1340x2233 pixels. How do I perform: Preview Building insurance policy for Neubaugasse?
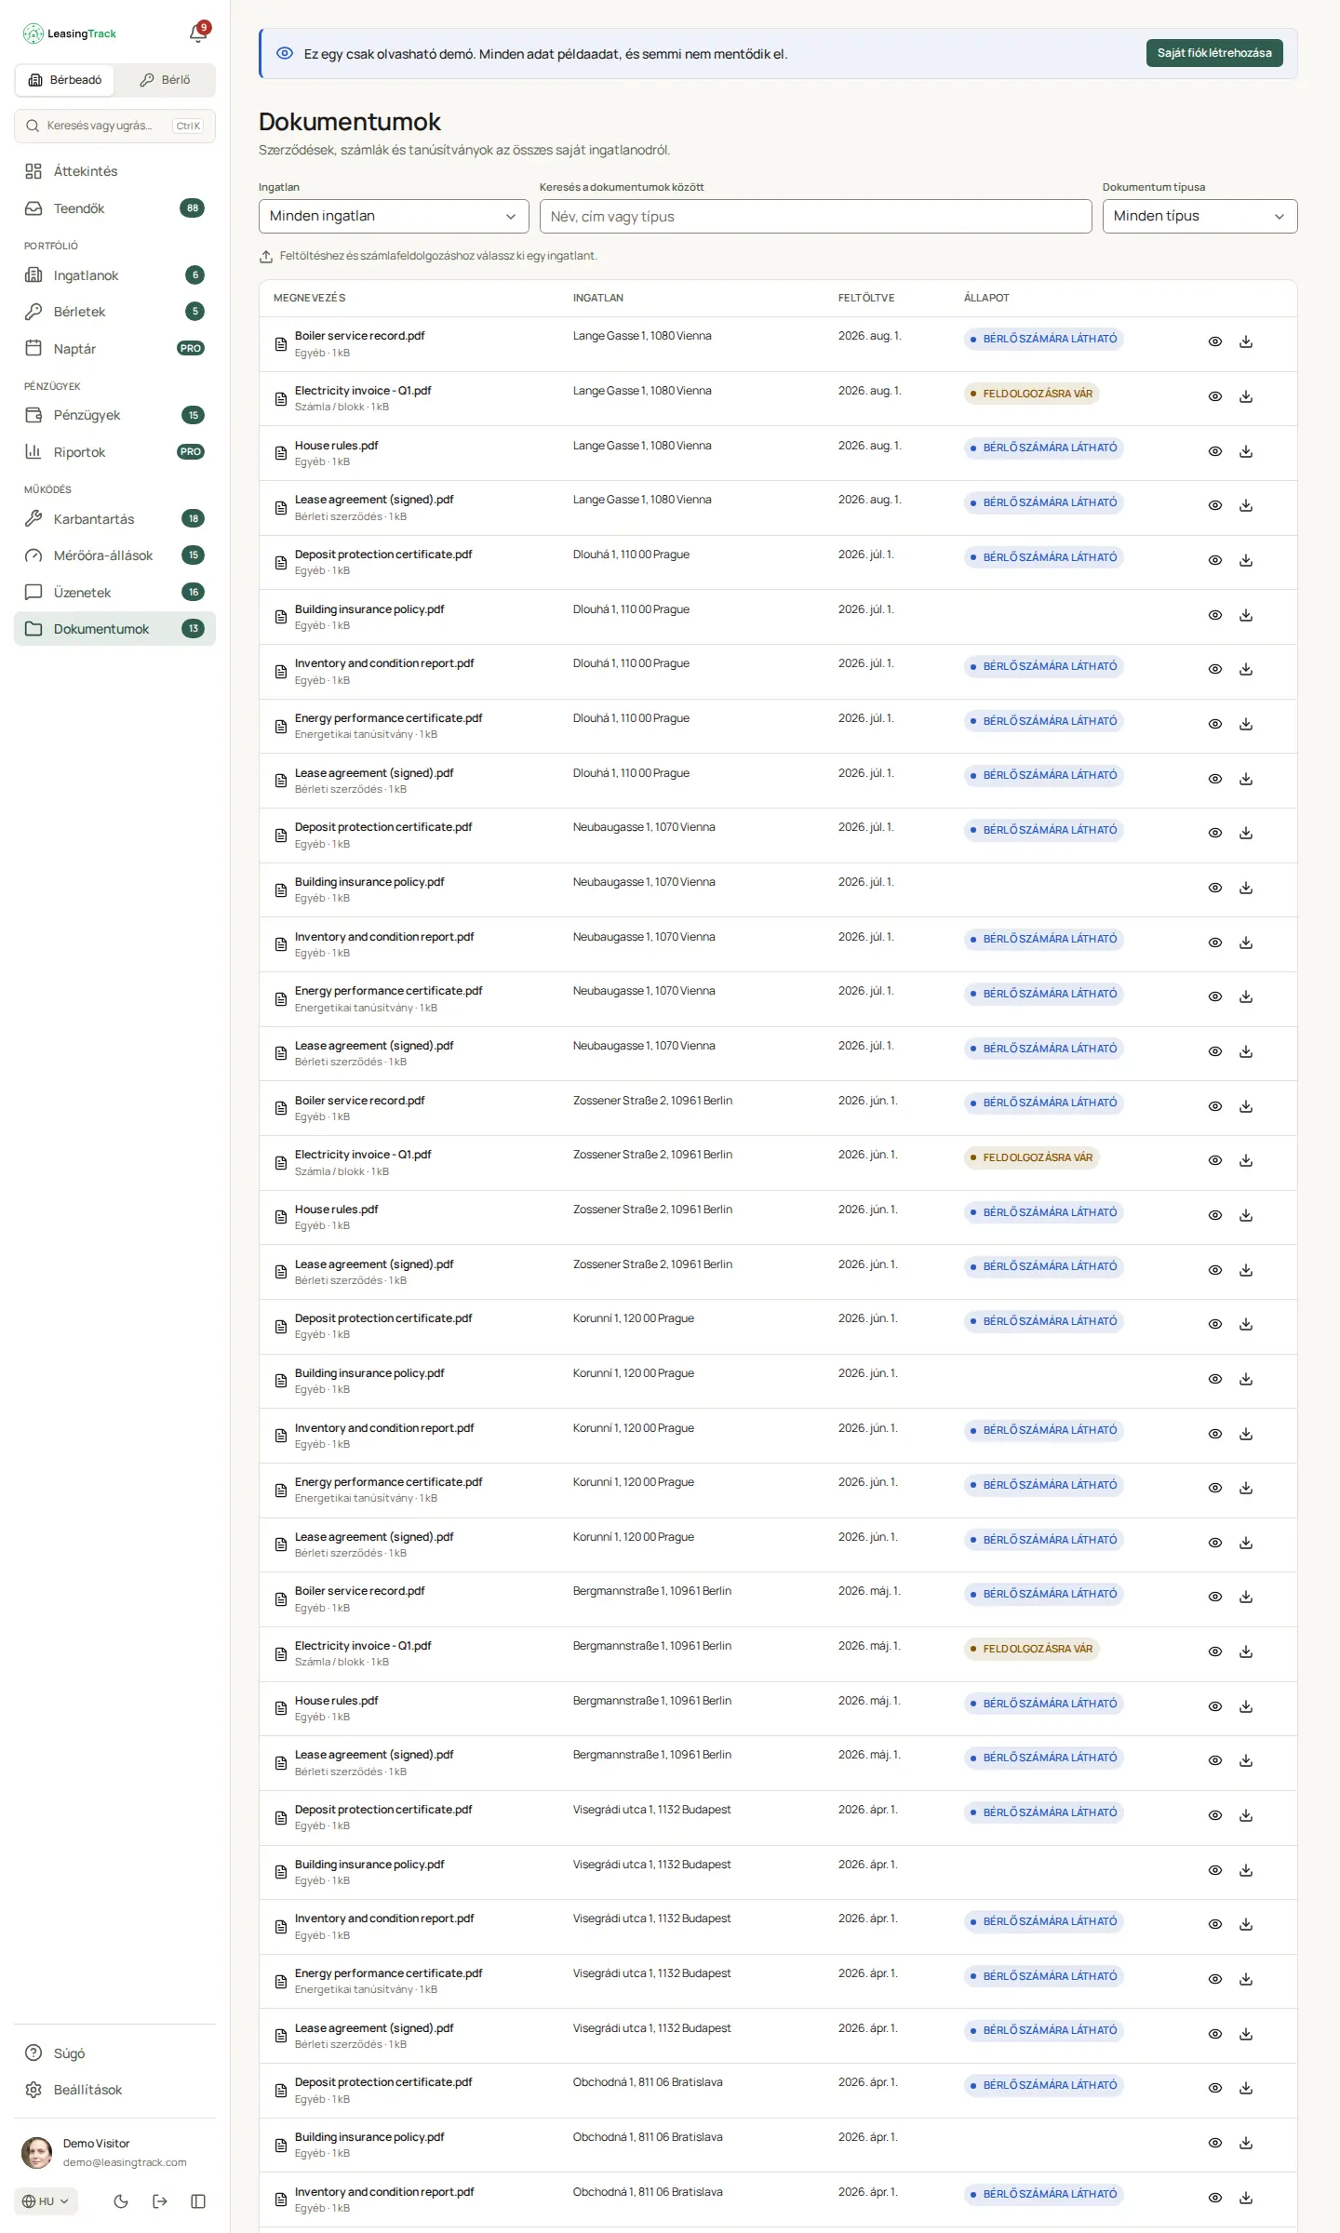1215,888
